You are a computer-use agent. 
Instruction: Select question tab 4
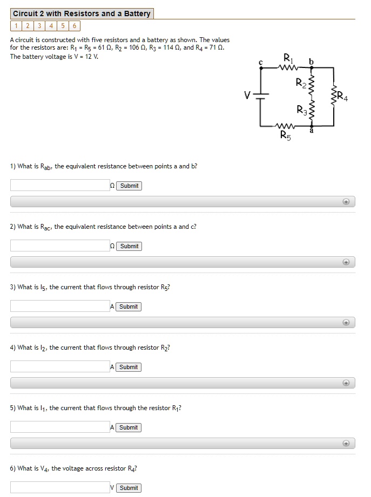point(51,25)
